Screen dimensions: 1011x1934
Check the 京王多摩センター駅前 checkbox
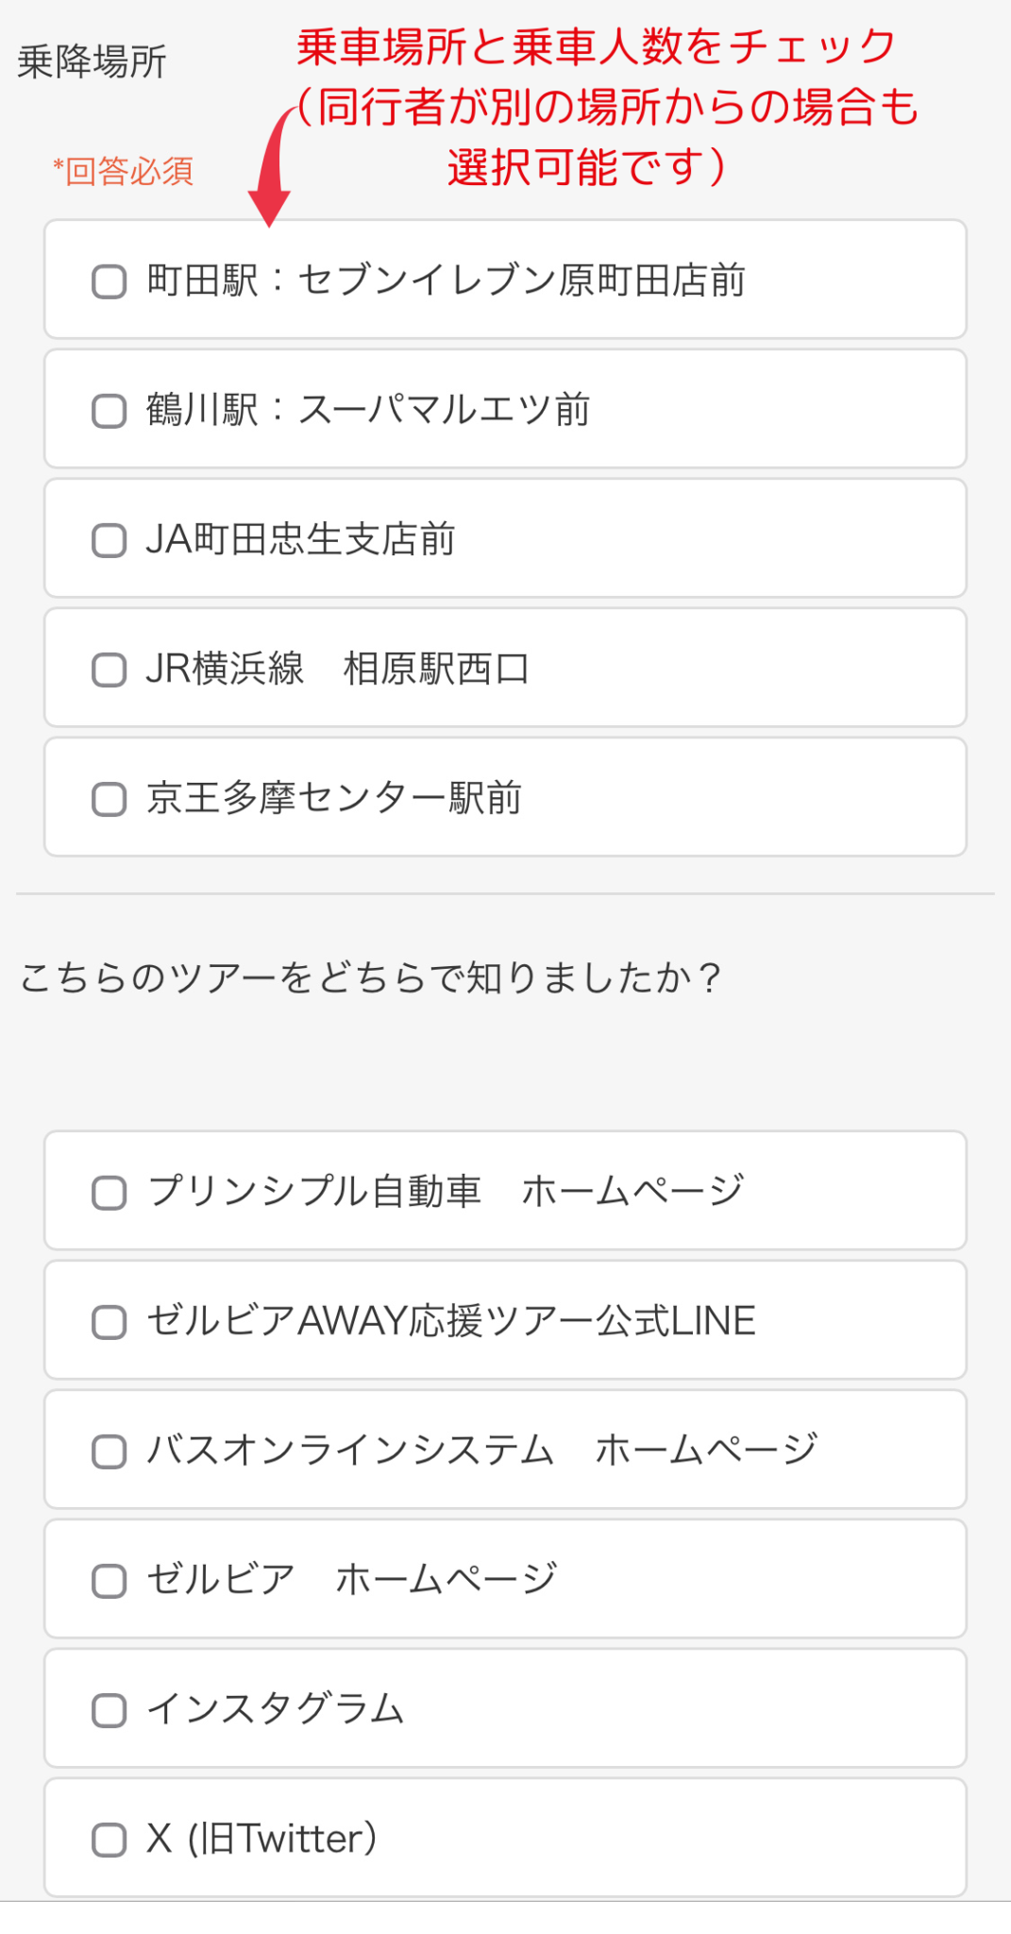coord(110,799)
